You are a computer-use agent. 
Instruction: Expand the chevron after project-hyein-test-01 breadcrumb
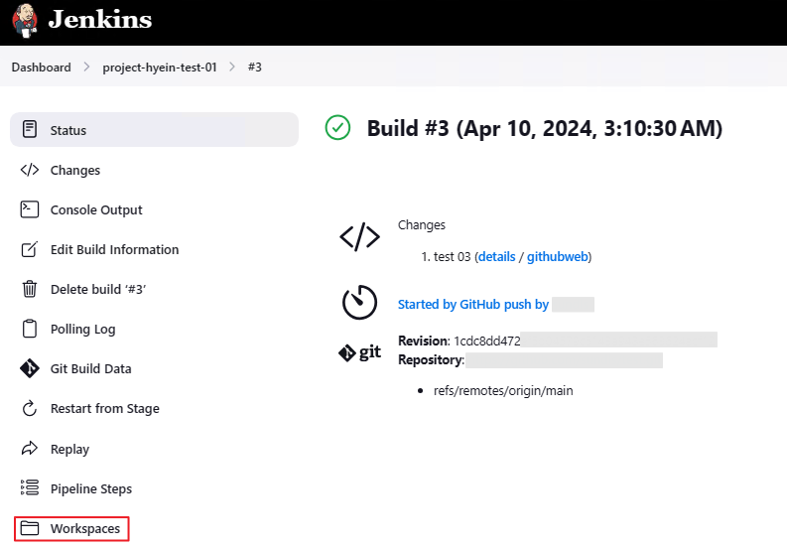click(x=232, y=67)
